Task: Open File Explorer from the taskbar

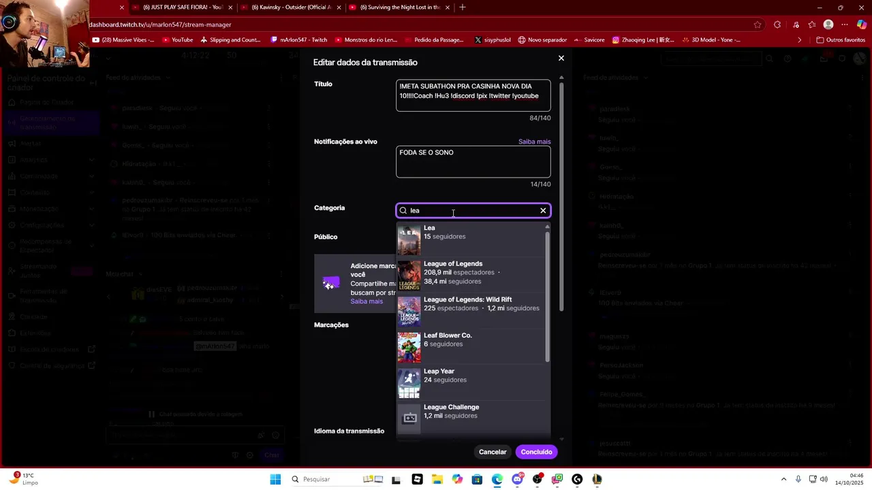Action: coord(437,479)
